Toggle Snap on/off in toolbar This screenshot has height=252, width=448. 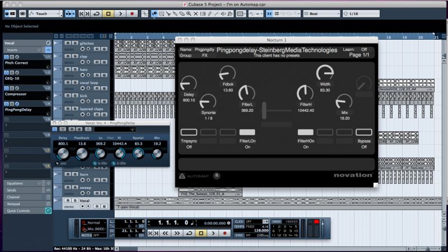click(269, 13)
